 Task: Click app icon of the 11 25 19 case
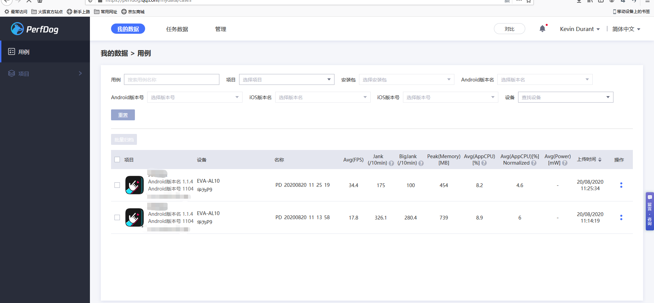pos(134,185)
